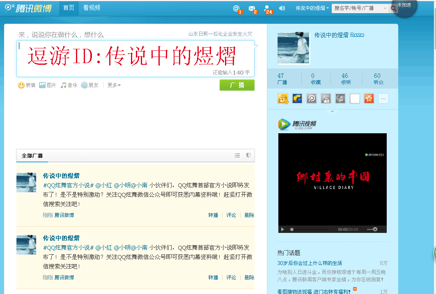Collapse the app icons panel arrow
The image size is (436, 294).
pyautogui.click(x=332, y=111)
